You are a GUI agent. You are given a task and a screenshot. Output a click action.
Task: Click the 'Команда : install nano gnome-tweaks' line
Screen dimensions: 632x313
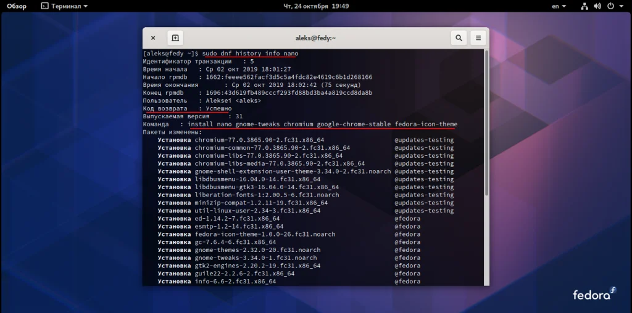click(x=300, y=124)
